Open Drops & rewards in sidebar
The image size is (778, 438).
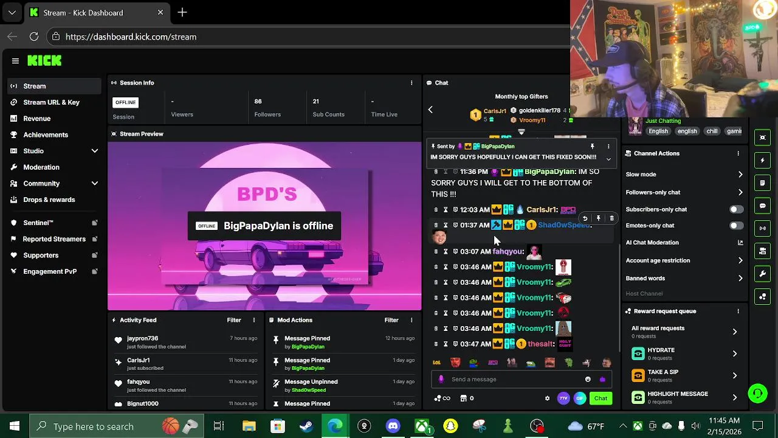[54, 200]
